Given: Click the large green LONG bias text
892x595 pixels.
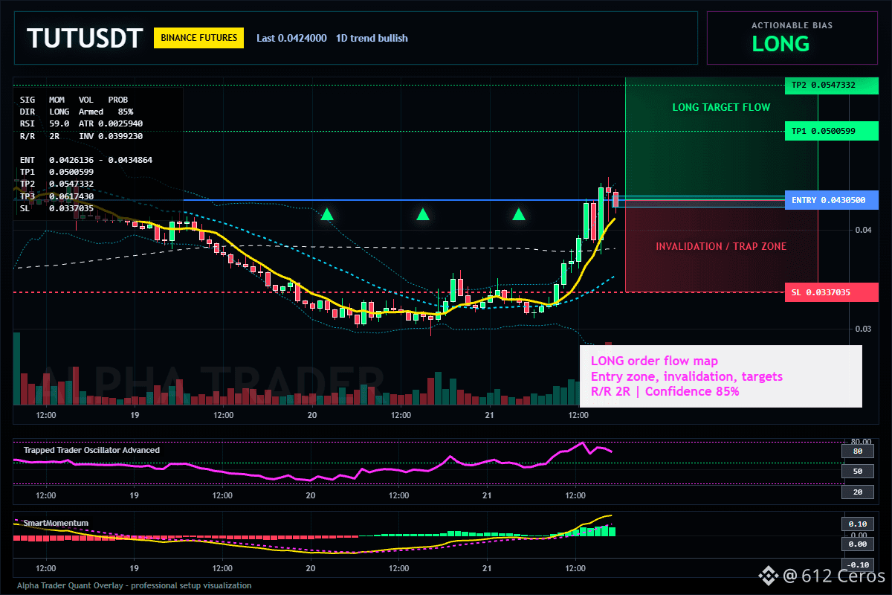Looking at the screenshot, I should [780, 44].
